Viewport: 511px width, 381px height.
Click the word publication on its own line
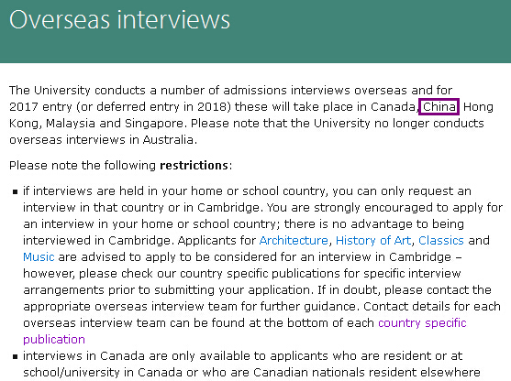[54, 340]
